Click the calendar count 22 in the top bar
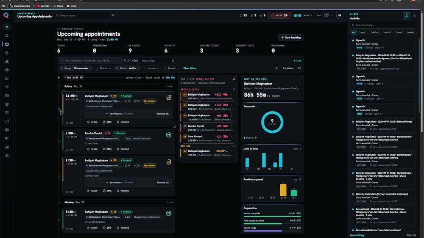The image size is (424, 238). click(x=243, y=15)
